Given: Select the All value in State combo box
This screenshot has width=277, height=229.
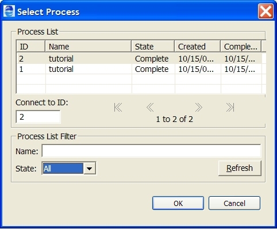Looking at the screenshot, I should click(x=63, y=169).
